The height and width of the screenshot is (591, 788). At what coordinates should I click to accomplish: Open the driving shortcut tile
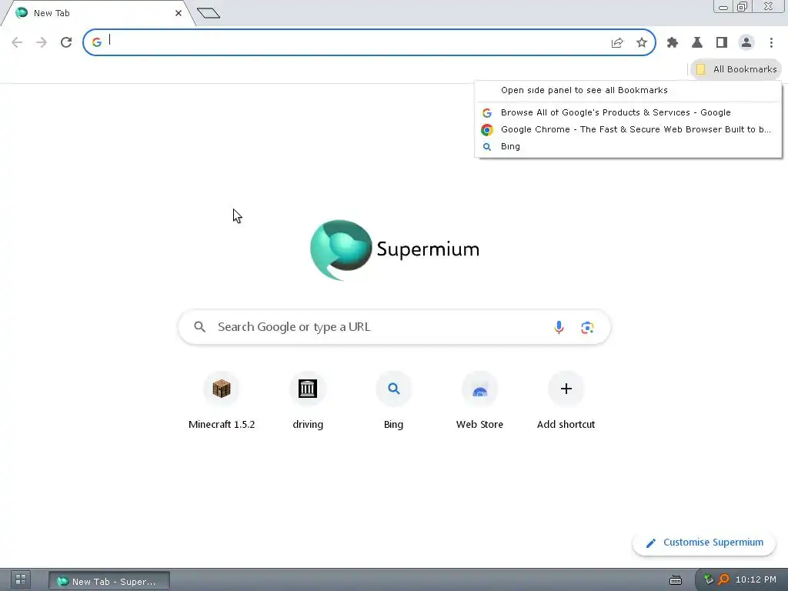[308, 400]
